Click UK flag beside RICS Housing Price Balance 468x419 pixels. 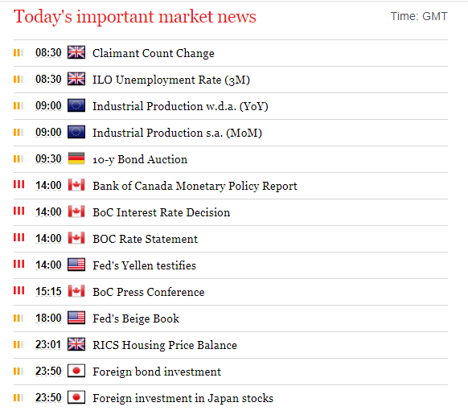[76, 344]
